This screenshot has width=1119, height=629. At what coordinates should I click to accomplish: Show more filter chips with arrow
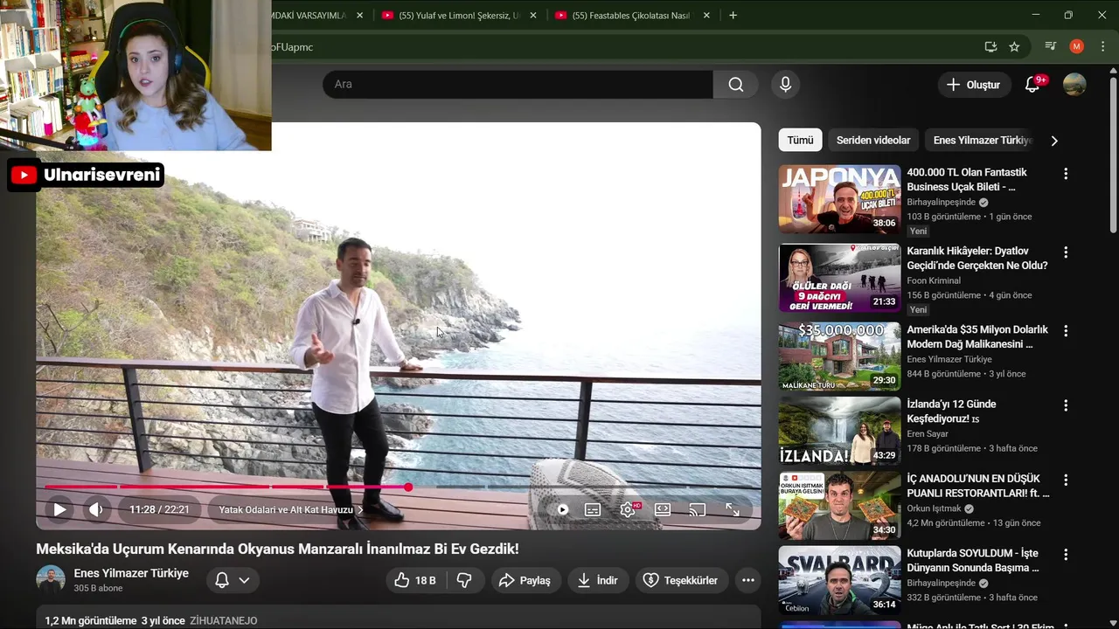click(x=1054, y=141)
